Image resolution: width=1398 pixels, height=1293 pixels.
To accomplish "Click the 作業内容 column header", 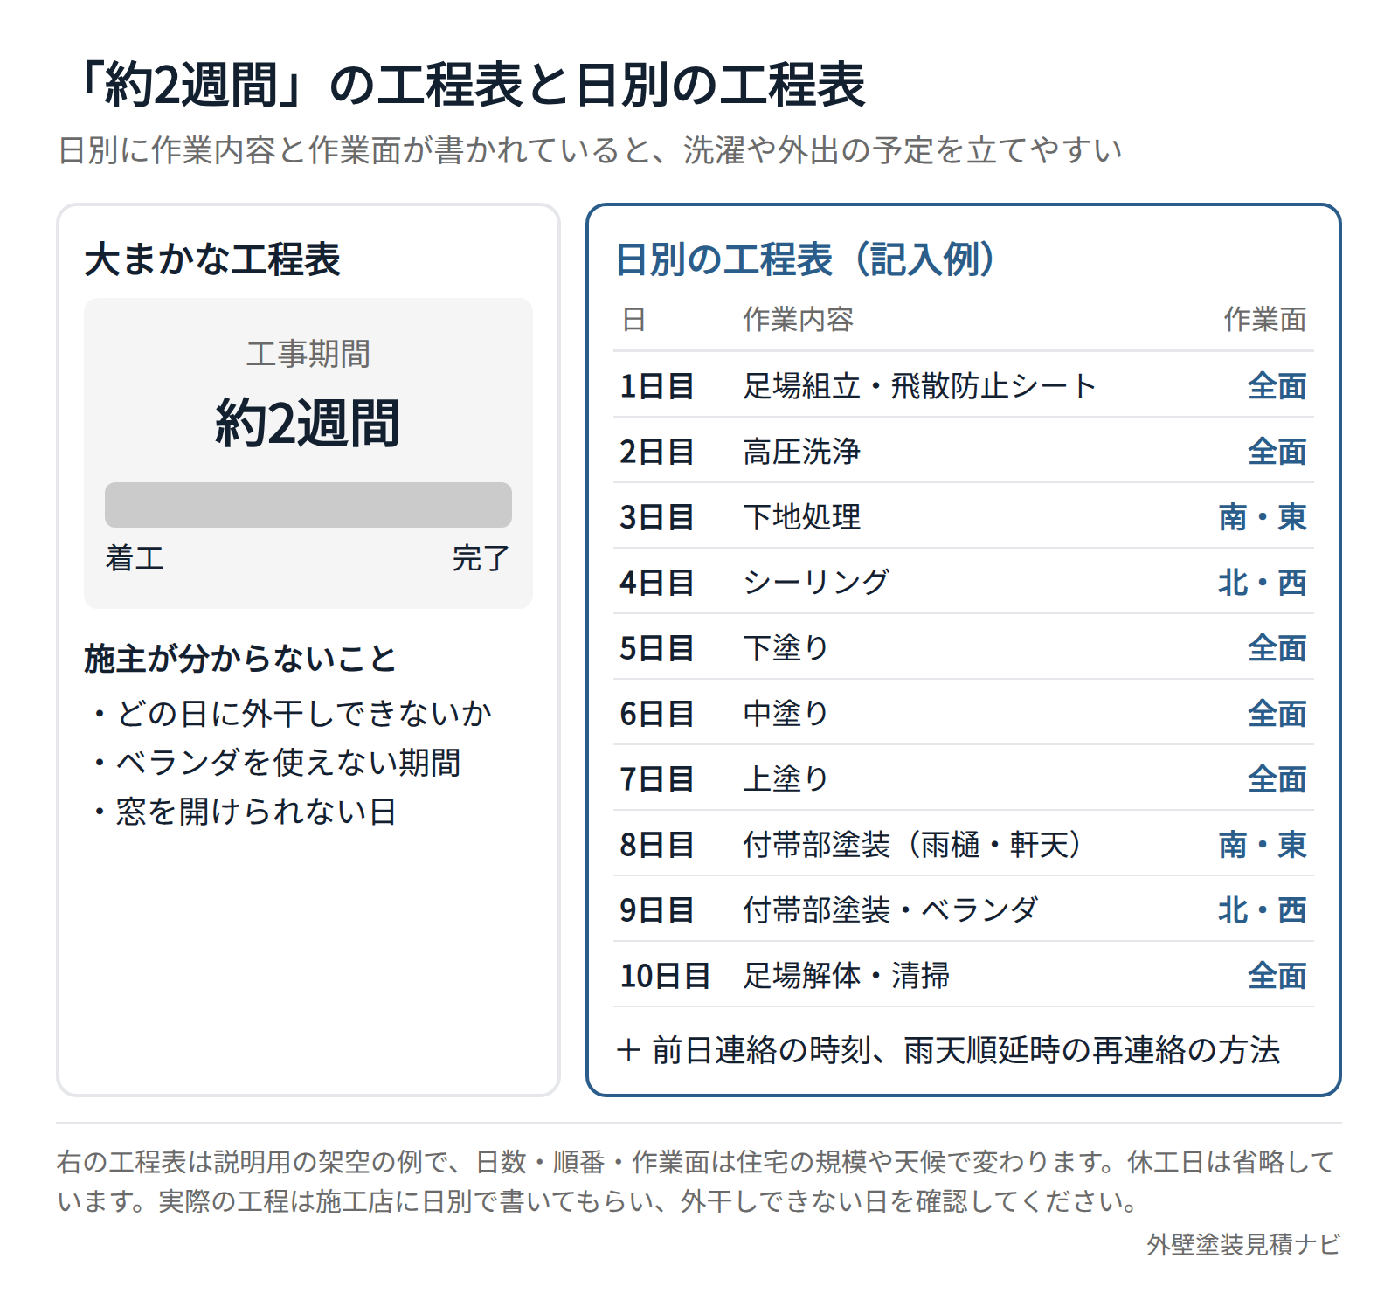I will 799,320.
